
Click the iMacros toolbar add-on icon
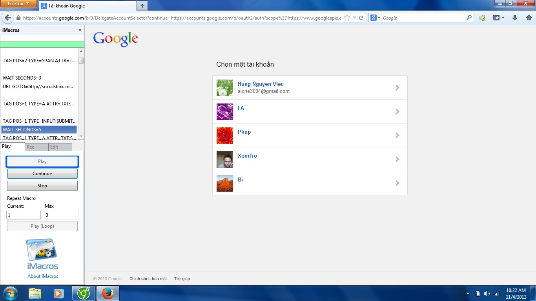click(x=483, y=18)
